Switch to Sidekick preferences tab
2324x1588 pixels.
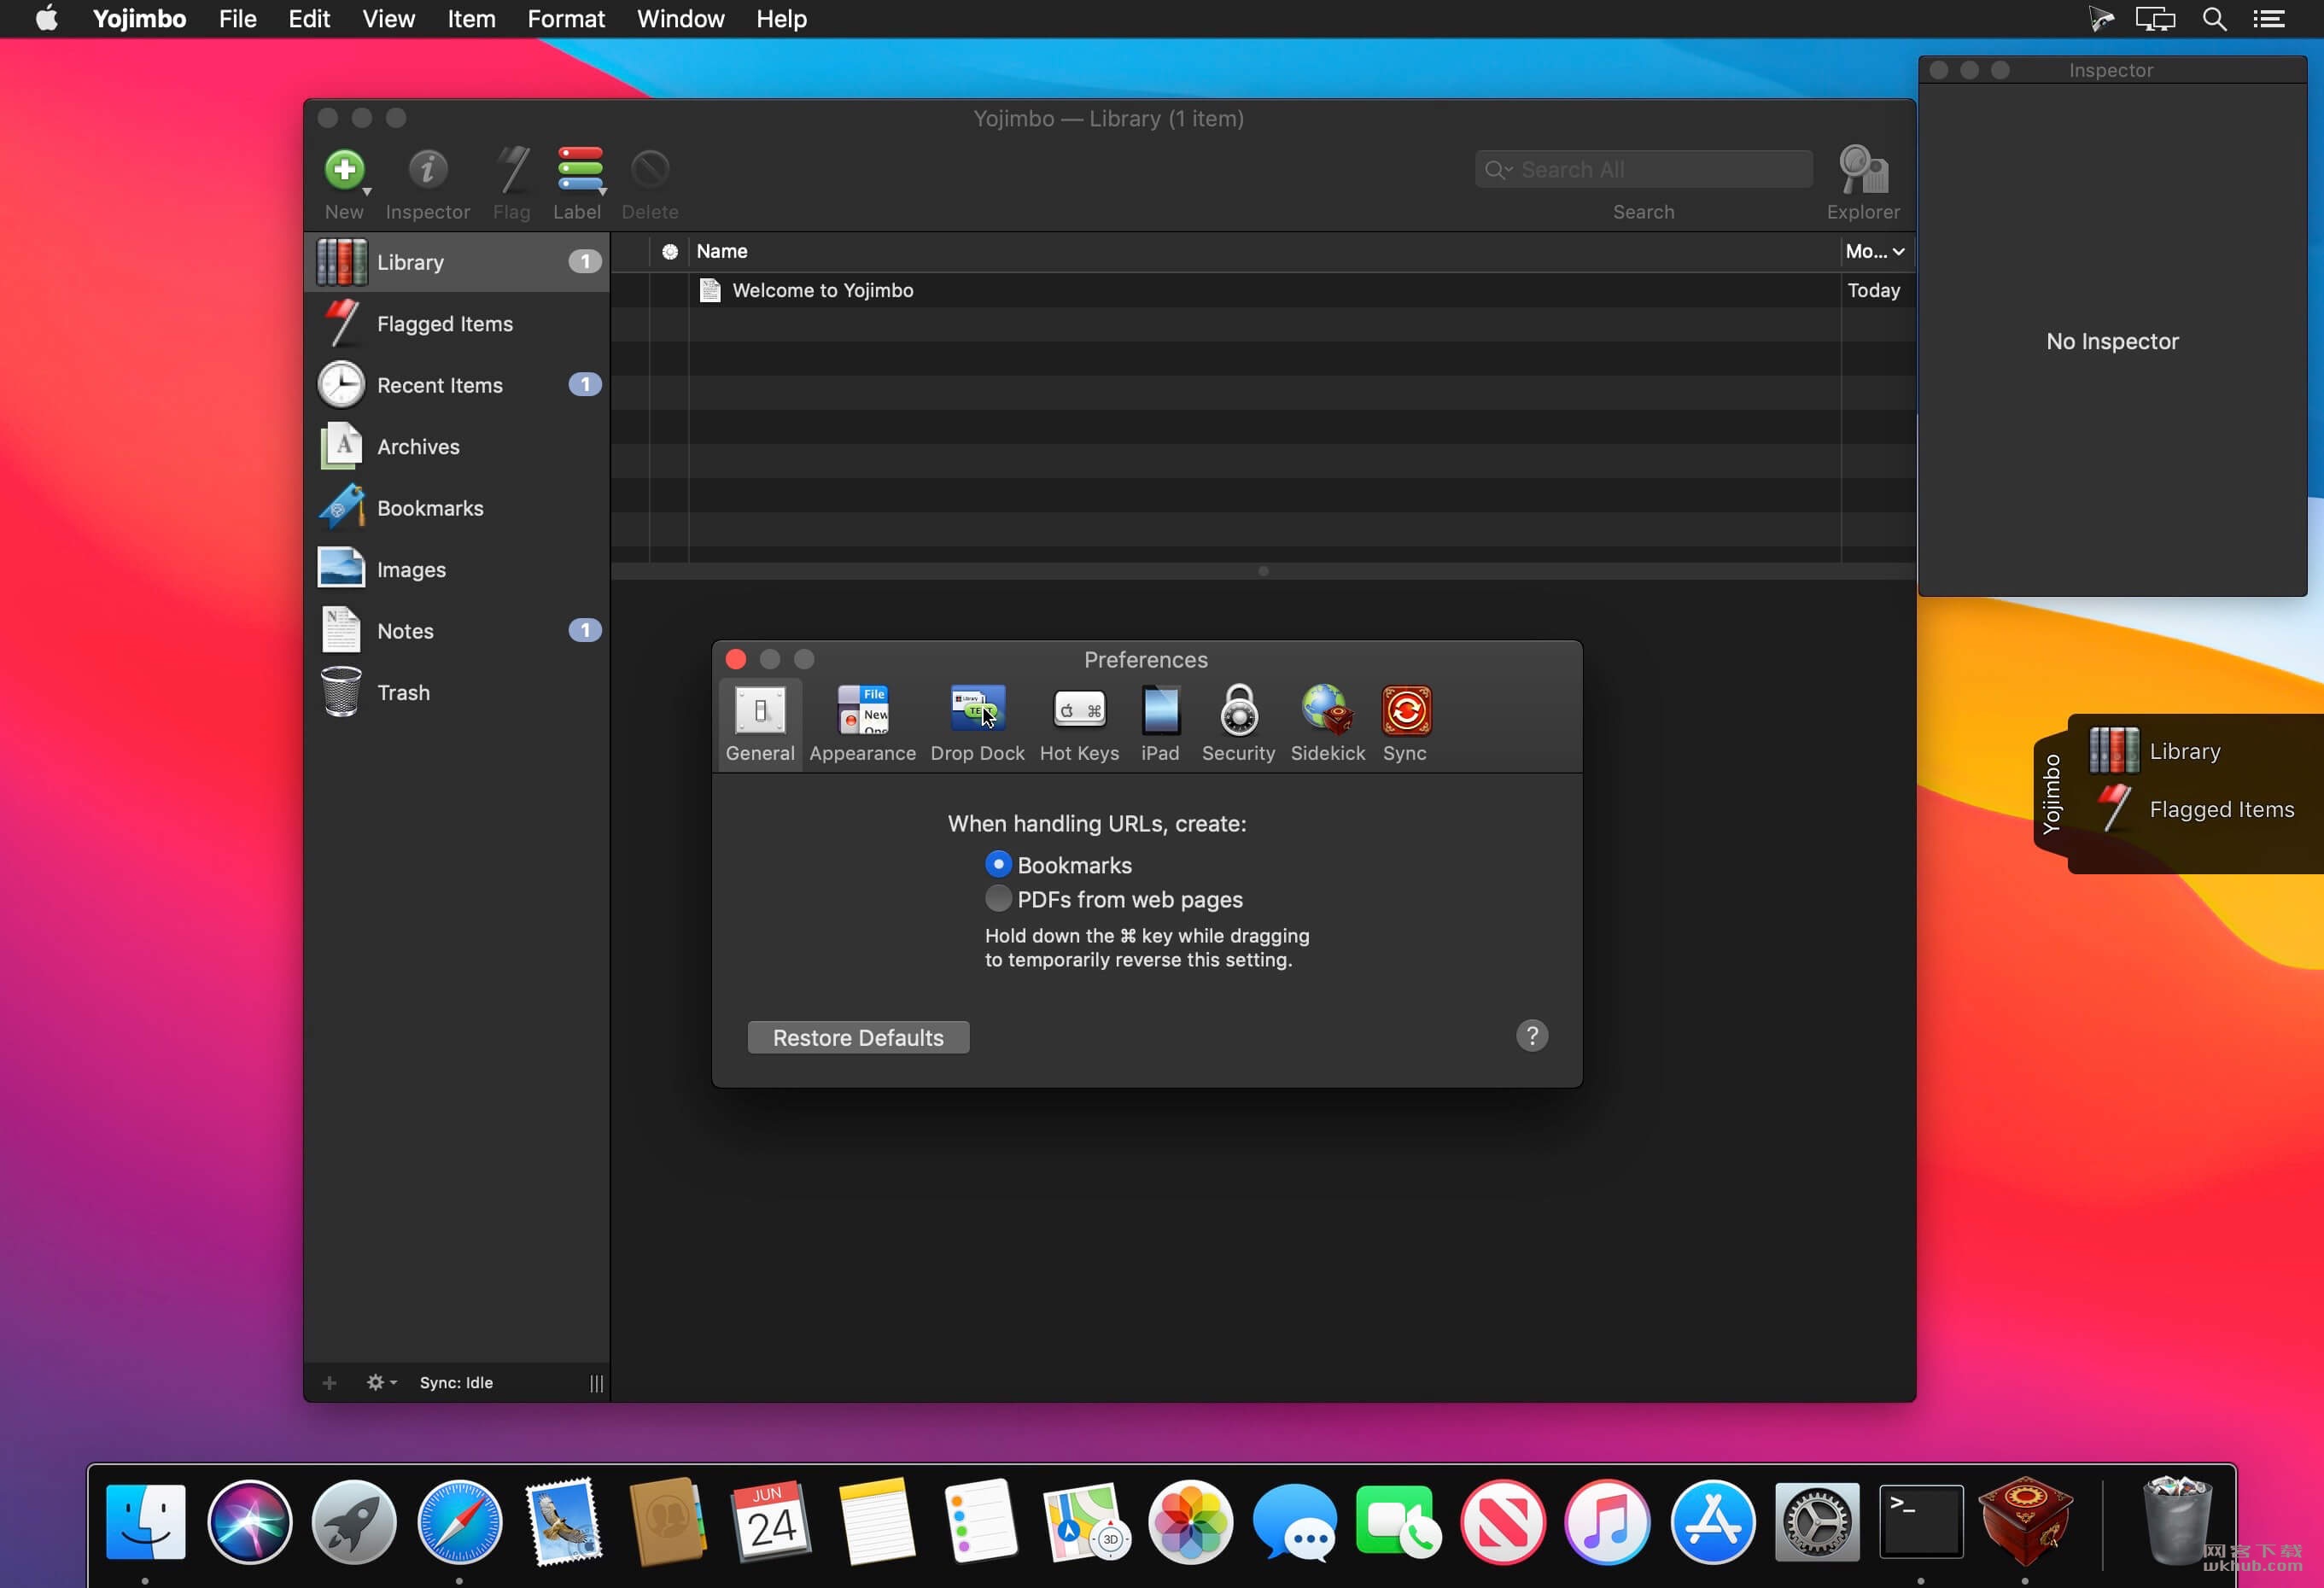point(1327,725)
